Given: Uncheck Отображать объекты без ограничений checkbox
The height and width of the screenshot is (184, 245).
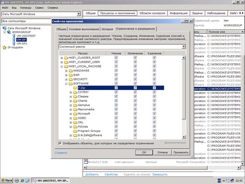Looking at the screenshot, I should (x=60, y=143).
